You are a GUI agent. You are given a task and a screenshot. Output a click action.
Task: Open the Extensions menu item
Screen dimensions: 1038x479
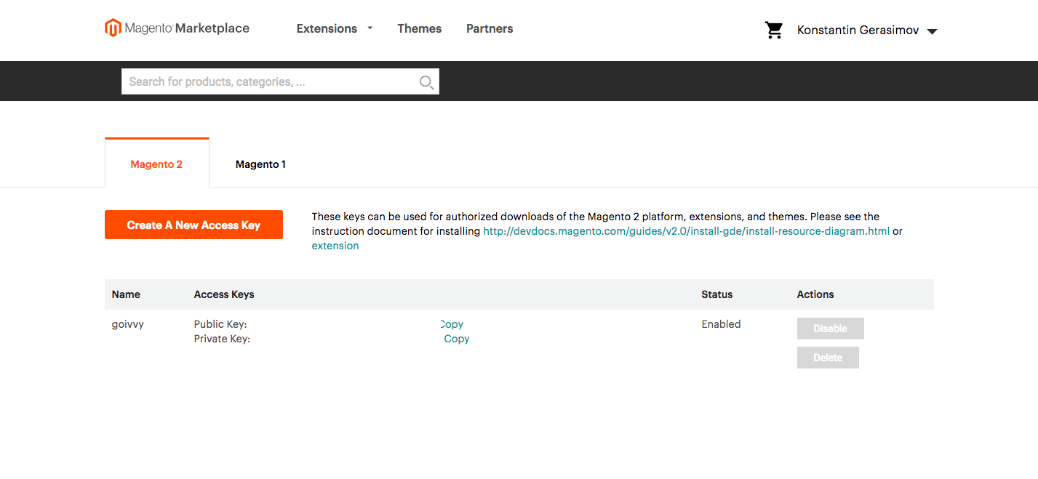point(327,28)
